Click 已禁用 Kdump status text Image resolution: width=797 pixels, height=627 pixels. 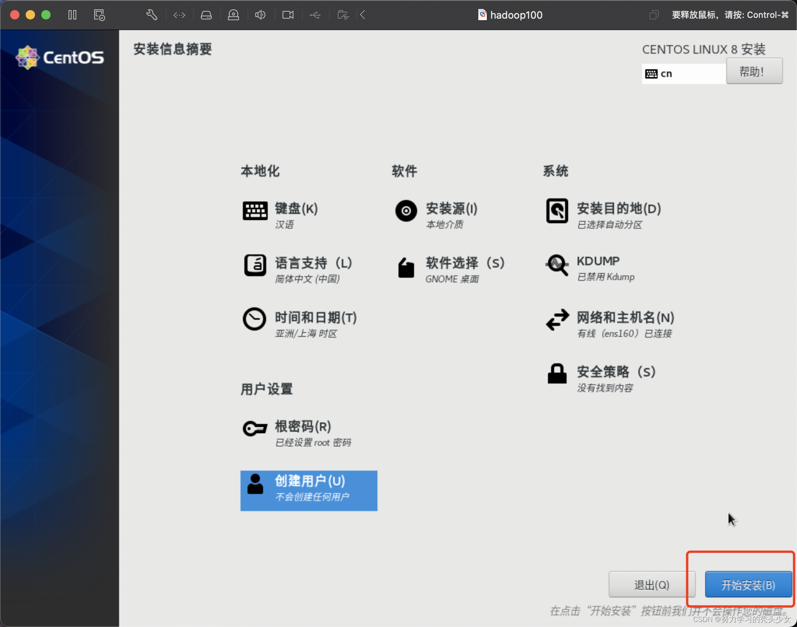(606, 277)
